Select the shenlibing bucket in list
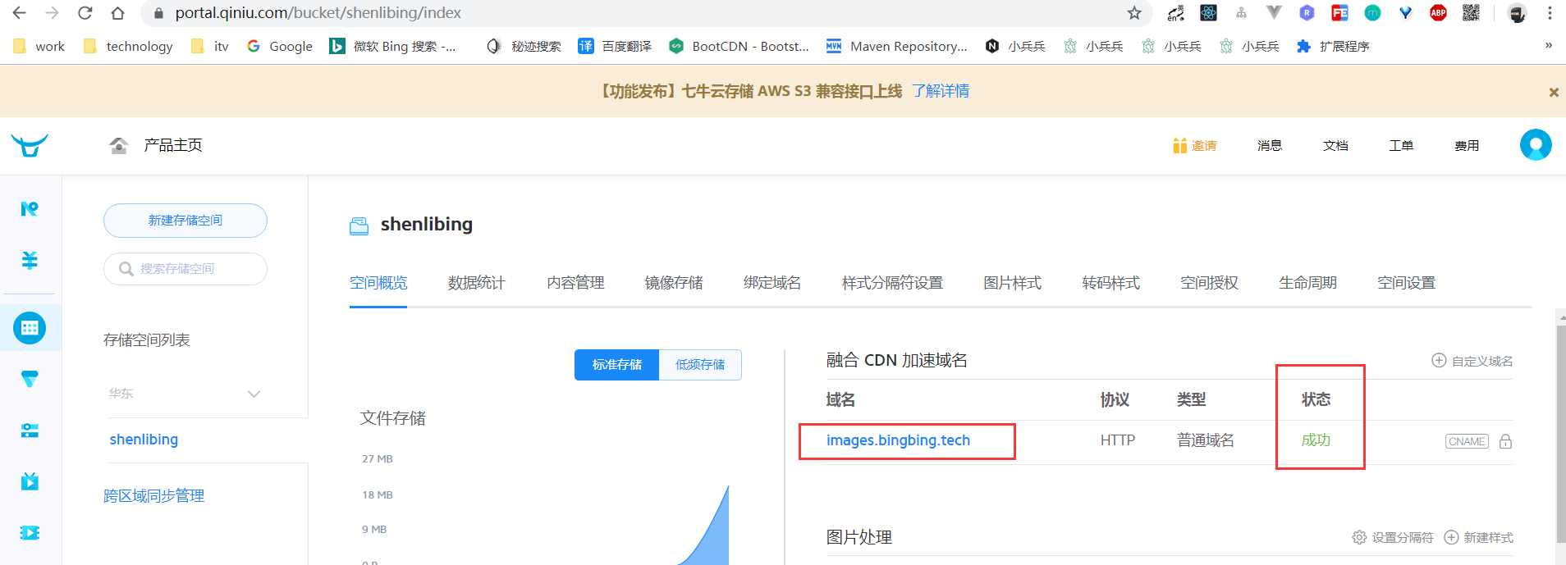 click(144, 440)
